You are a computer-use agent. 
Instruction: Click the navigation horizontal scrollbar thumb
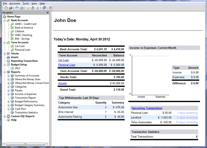pyautogui.click(x=25, y=144)
